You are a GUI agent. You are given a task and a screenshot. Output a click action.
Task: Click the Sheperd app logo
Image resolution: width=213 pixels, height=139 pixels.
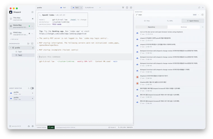click(x=11, y=12)
